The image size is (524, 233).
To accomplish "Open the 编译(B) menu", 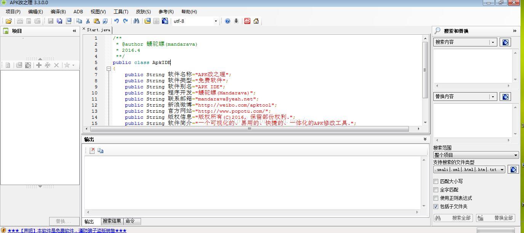I will pos(58,12).
